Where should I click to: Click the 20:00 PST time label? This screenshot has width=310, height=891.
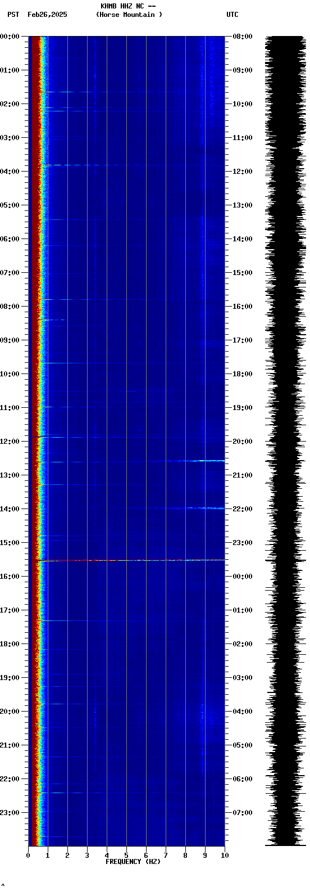pyautogui.click(x=10, y=712)
